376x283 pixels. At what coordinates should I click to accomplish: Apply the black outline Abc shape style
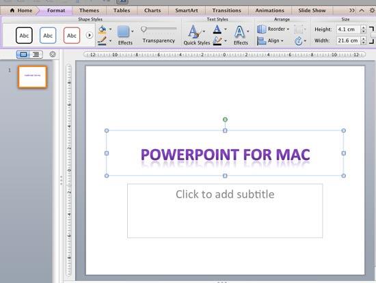(24, 36)
